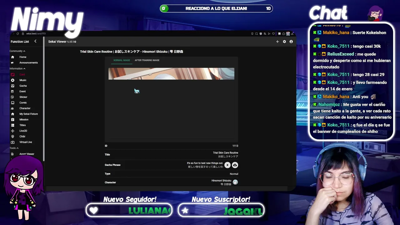
Task: Click the 'Sekai Viewer 1.17.10' app title
Action: [62, 42]
